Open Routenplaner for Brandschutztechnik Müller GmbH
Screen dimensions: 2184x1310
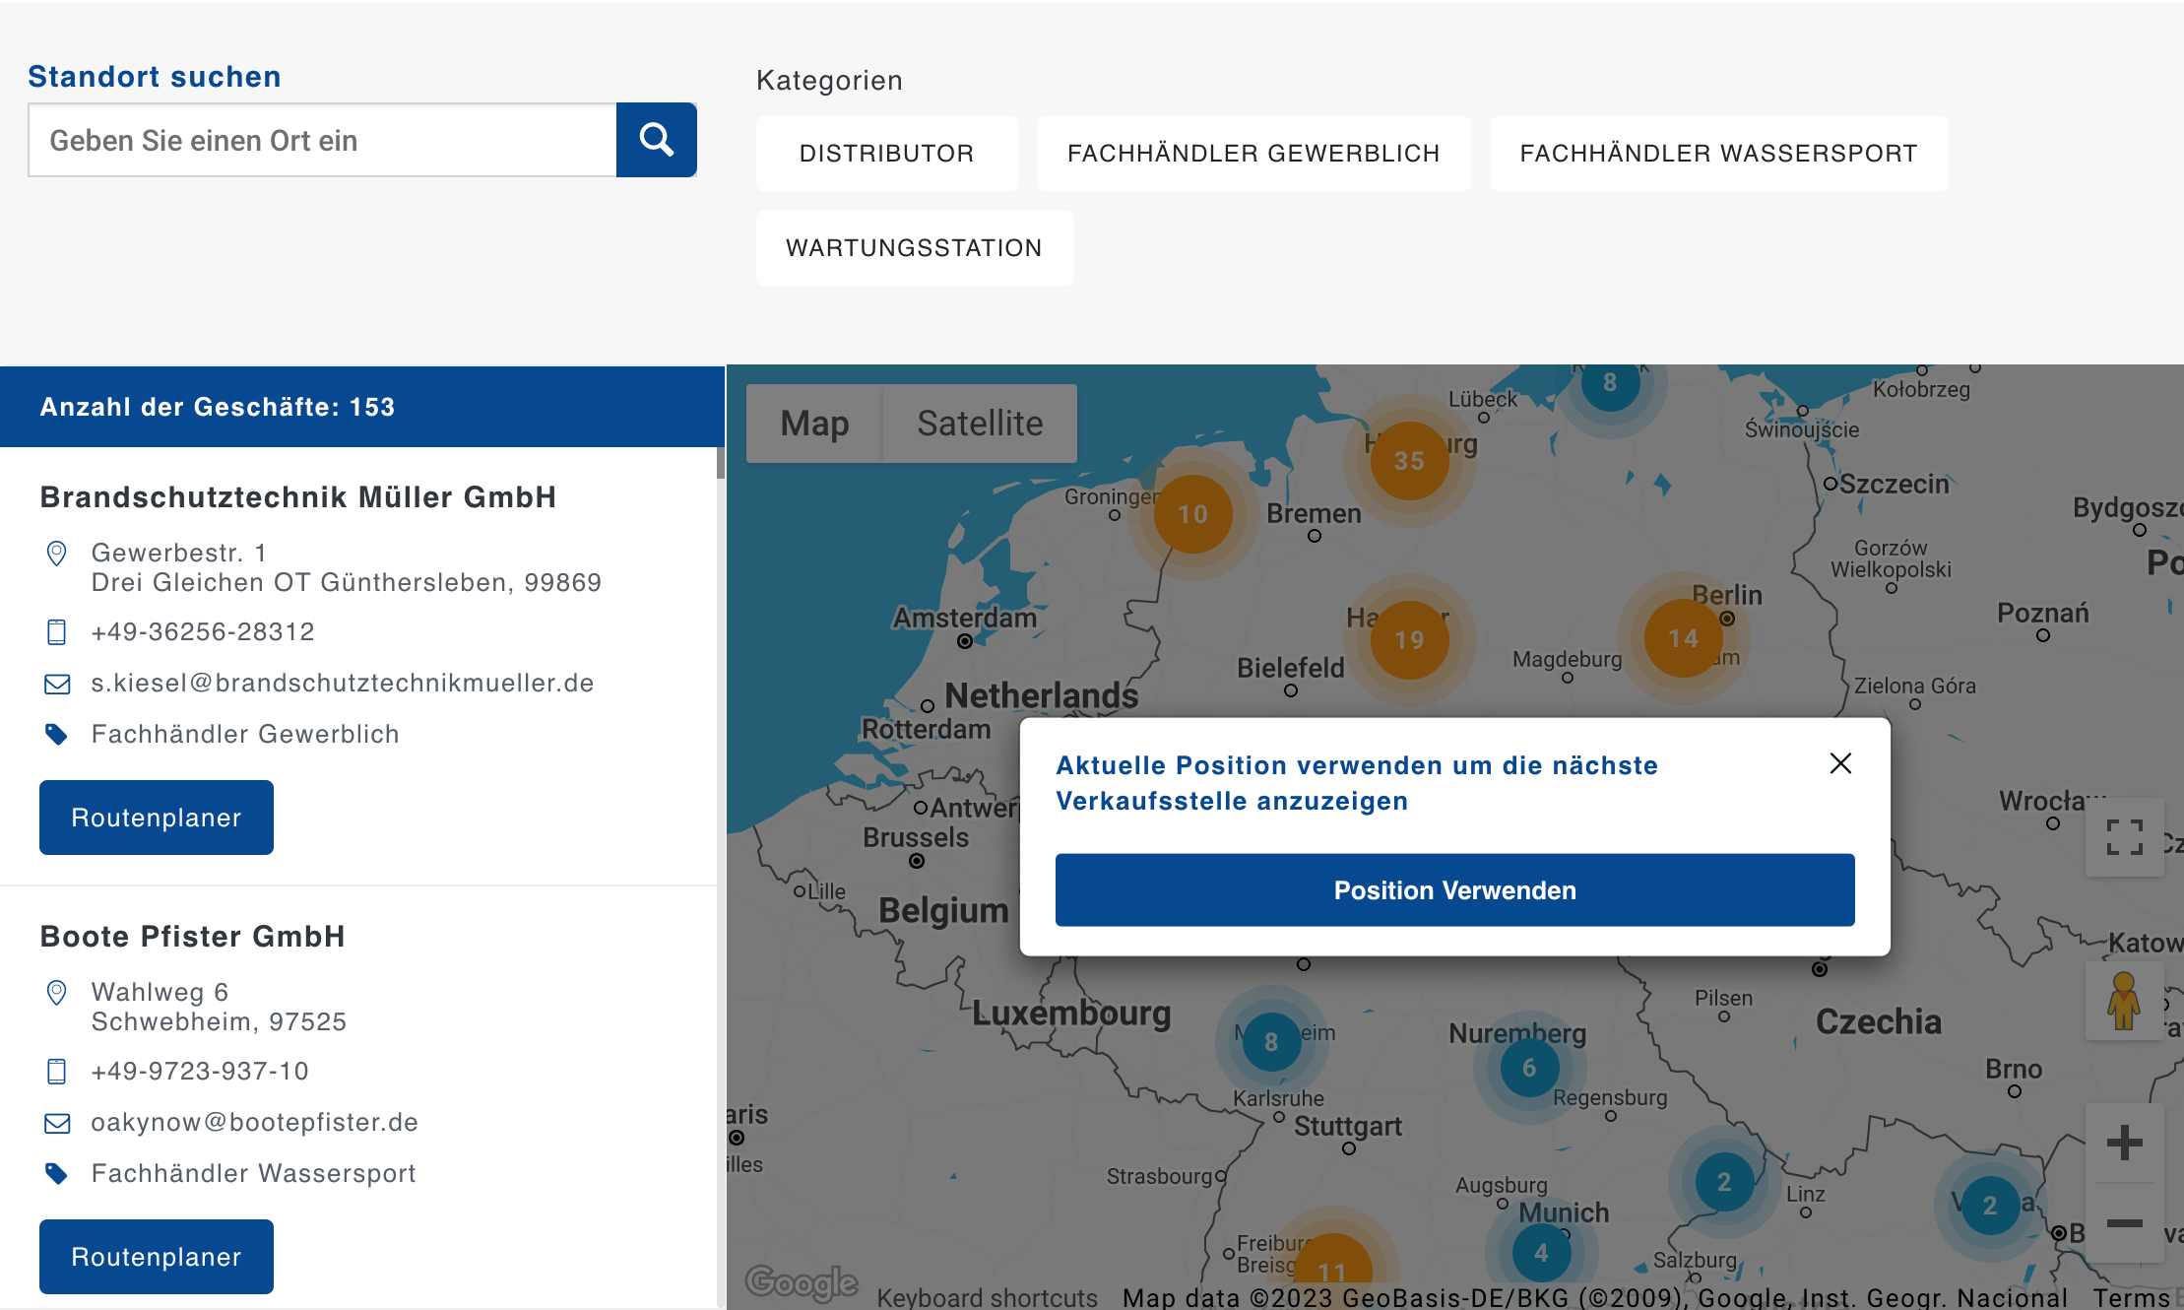point(157,818)
